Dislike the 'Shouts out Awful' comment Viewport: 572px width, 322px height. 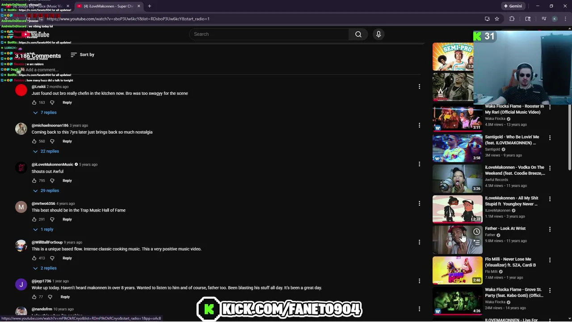52,181
